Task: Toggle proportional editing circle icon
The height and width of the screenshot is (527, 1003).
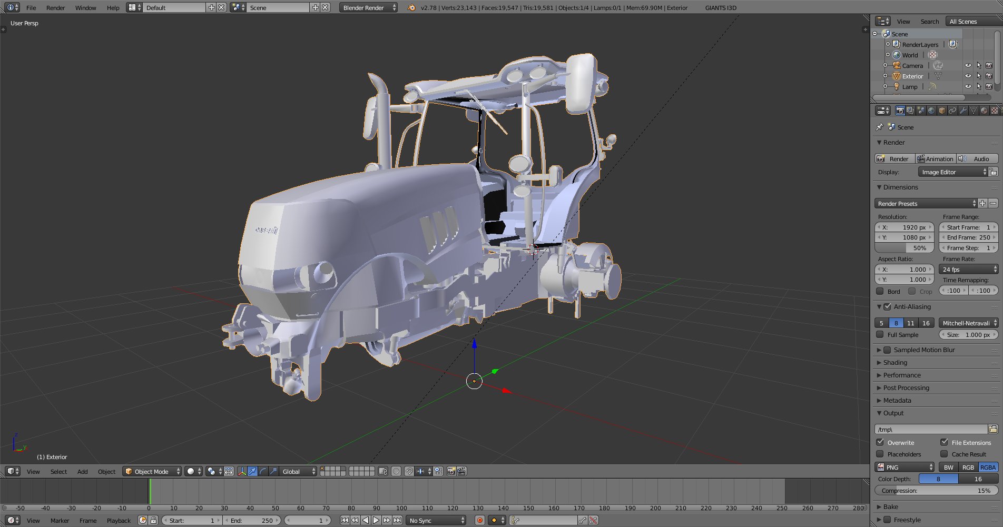Action: 396,472
